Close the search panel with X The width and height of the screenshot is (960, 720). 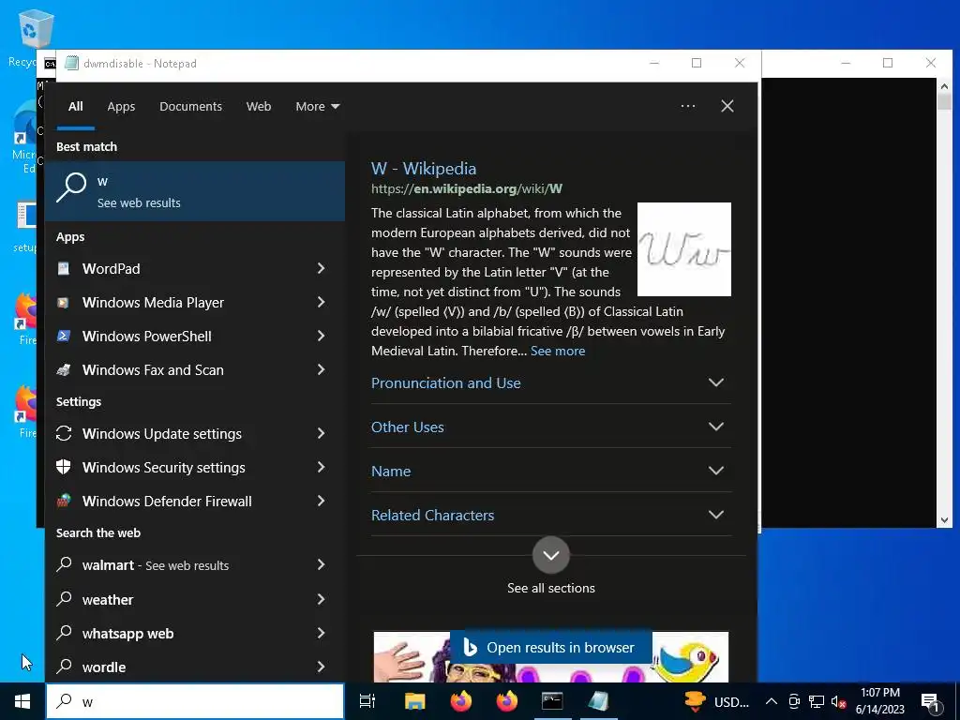pyautogui.click(x=727, y=106)
